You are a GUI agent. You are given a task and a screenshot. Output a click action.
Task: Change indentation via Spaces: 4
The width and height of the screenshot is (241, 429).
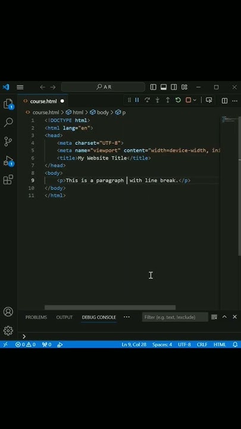point(162,344)
